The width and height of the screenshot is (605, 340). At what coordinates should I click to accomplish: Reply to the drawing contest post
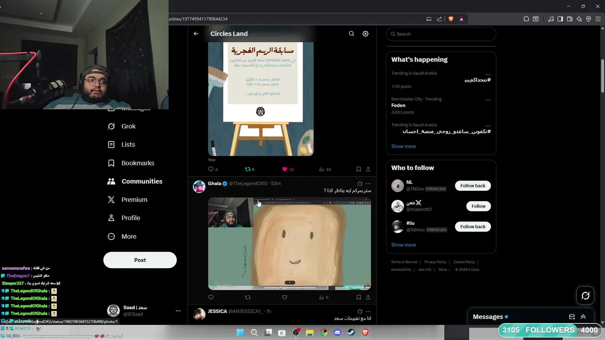[213, 169]
